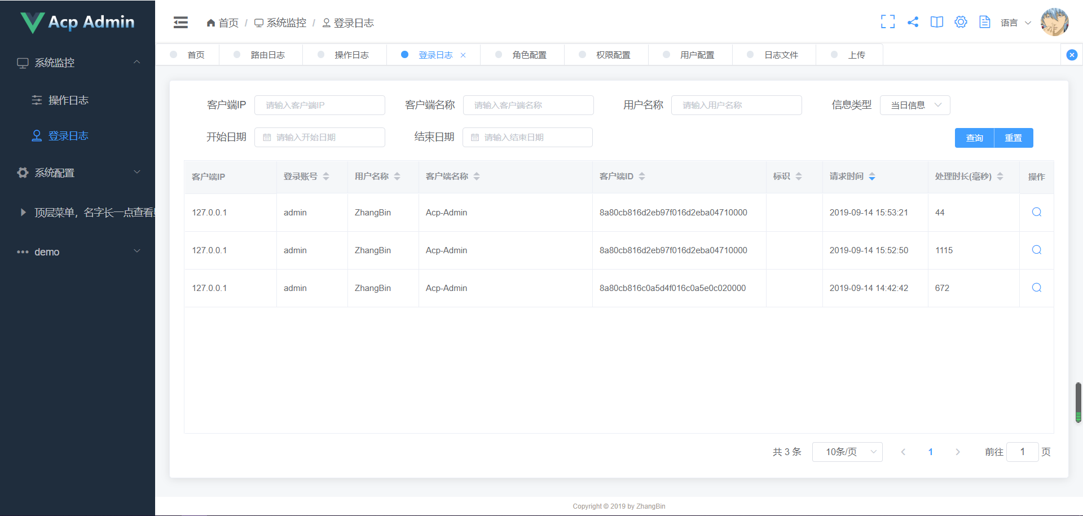Switch to the 首页 tab
Viewport: 1083px width, 516px height.
pyautogui.click(x=188, y=55)
